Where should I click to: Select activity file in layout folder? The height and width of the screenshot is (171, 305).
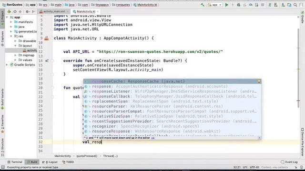21,50
